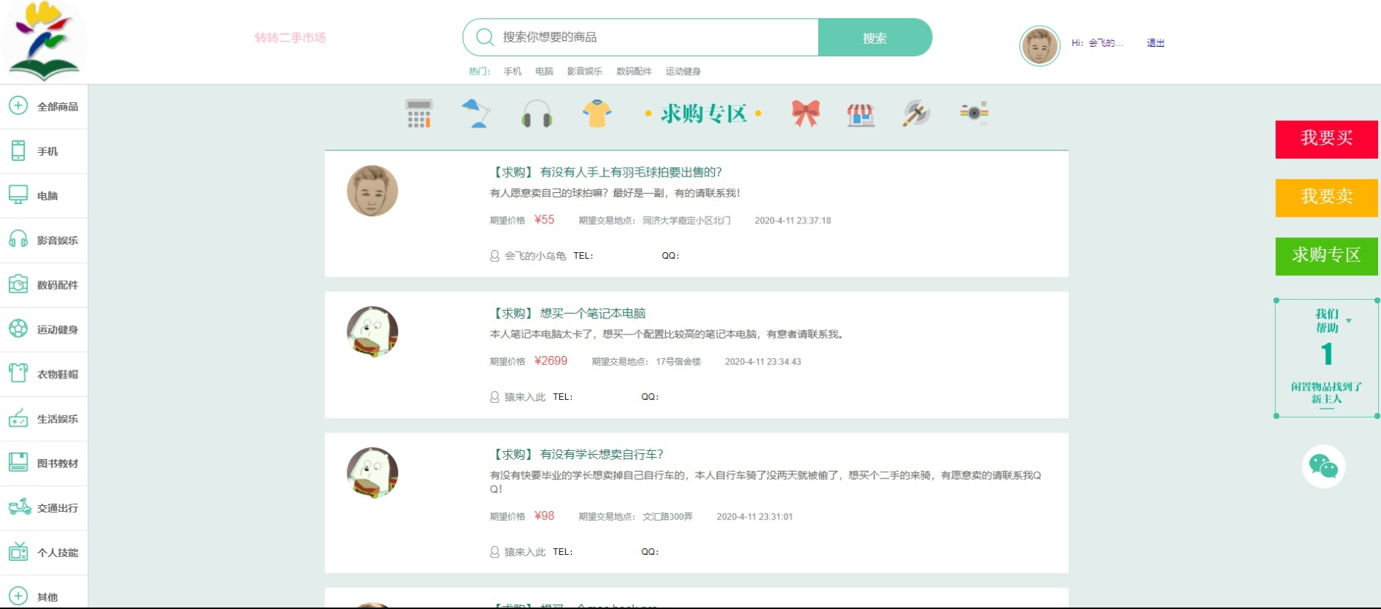Click the green 求购专区 side button
The image size is (1381, 609).
coord(1326,256)
